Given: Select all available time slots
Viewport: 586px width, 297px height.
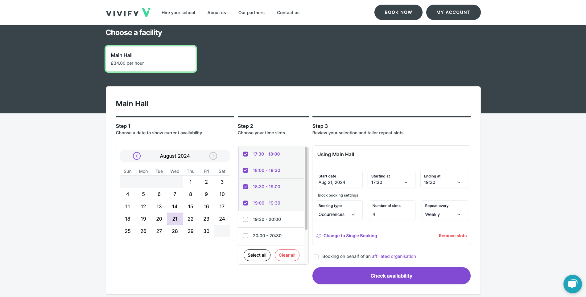Looking at the screenshot, I should (257, 255).
